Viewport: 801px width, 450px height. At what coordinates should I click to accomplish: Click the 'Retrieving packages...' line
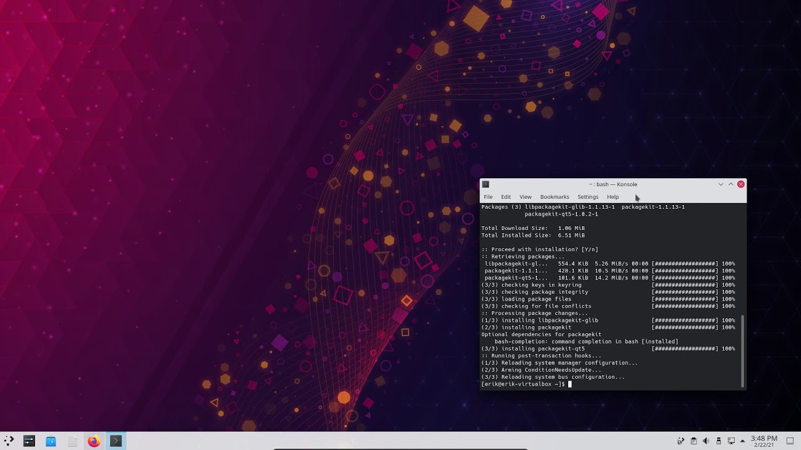coord(523,256)
